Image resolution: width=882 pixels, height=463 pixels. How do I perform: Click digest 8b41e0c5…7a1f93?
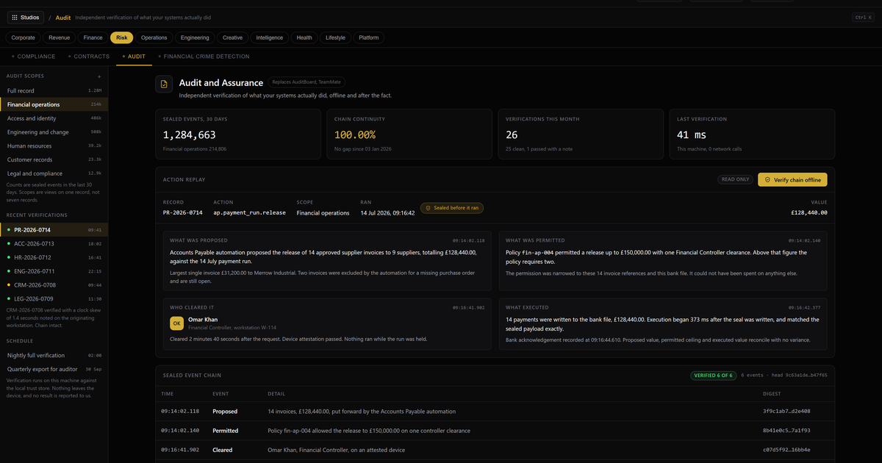786,431
